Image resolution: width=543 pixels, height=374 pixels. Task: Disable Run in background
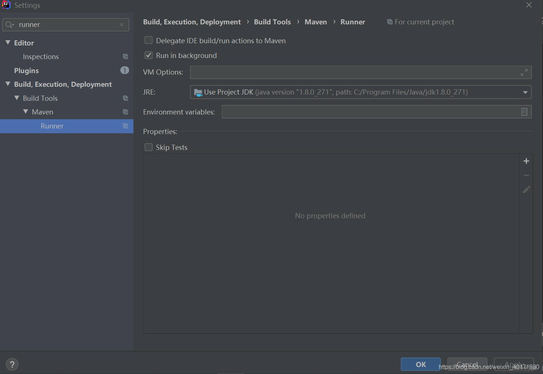(148, 55)
